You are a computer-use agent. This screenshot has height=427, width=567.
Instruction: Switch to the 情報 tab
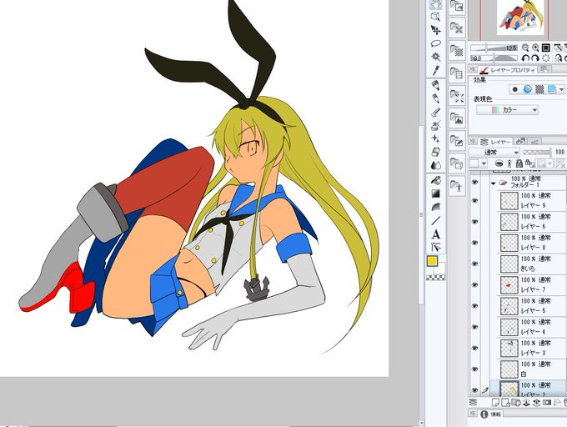[x=490, y=414]
